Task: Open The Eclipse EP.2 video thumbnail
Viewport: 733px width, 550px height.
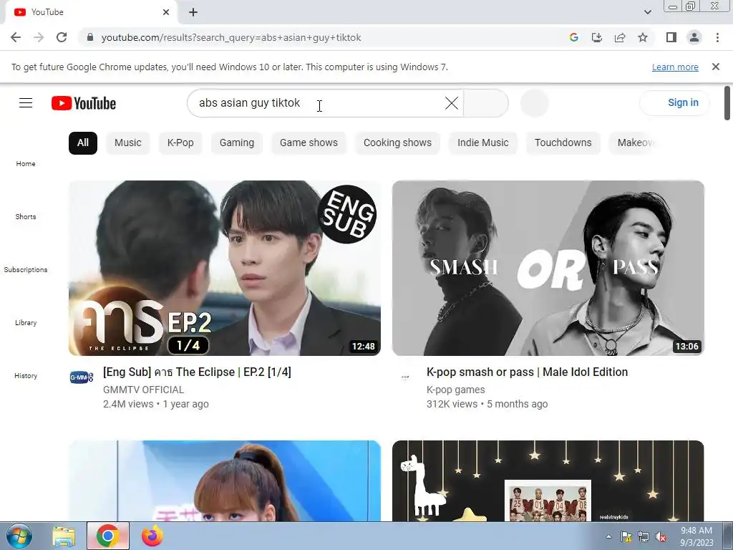Action: tap(224, 268)
